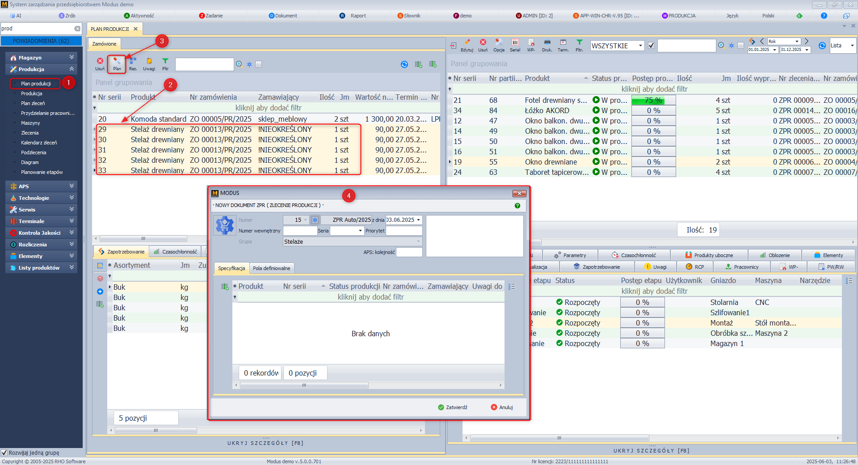This screenshot has width=858, height=465.
Task: Toggle the checkbox next to WSZYSTKIE
Action: (x=651, y=46)
